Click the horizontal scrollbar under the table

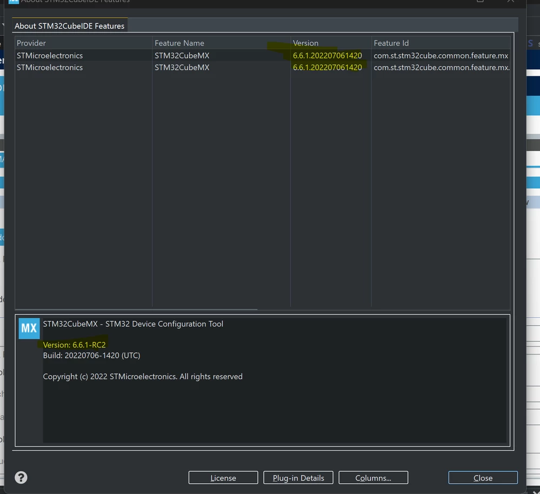pos(136,309)
